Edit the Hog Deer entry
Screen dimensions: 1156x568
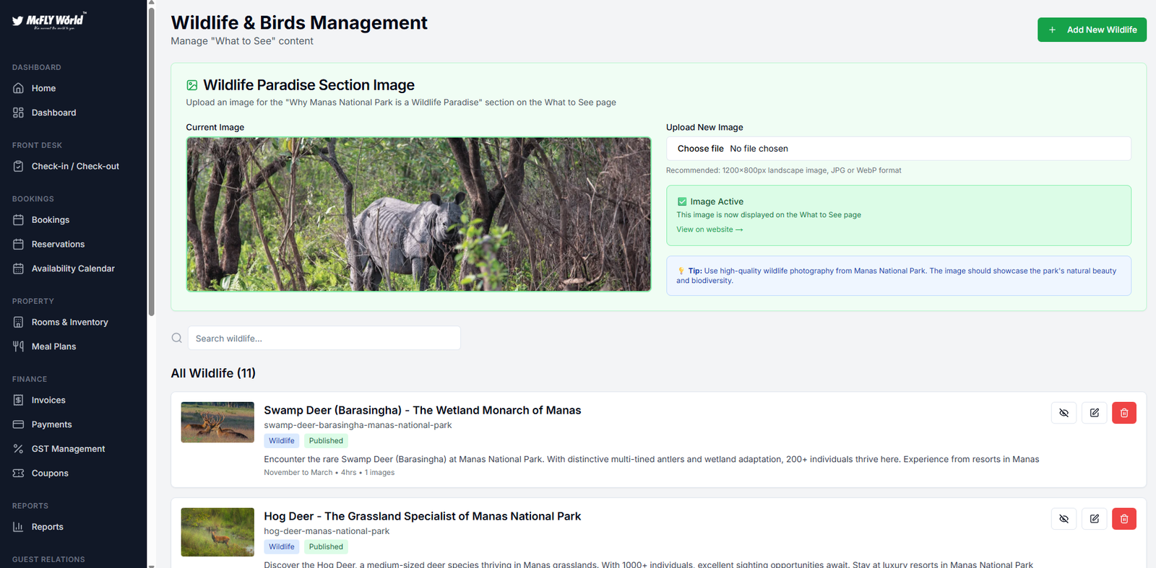coord(1094,519)
